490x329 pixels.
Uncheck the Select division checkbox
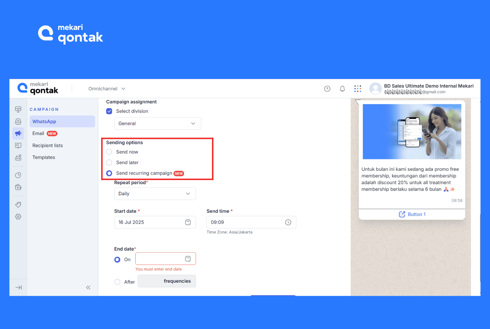pyautogui.click(x=109, y=111)
